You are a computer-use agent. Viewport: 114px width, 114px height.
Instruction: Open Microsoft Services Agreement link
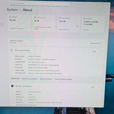(26, 105)
